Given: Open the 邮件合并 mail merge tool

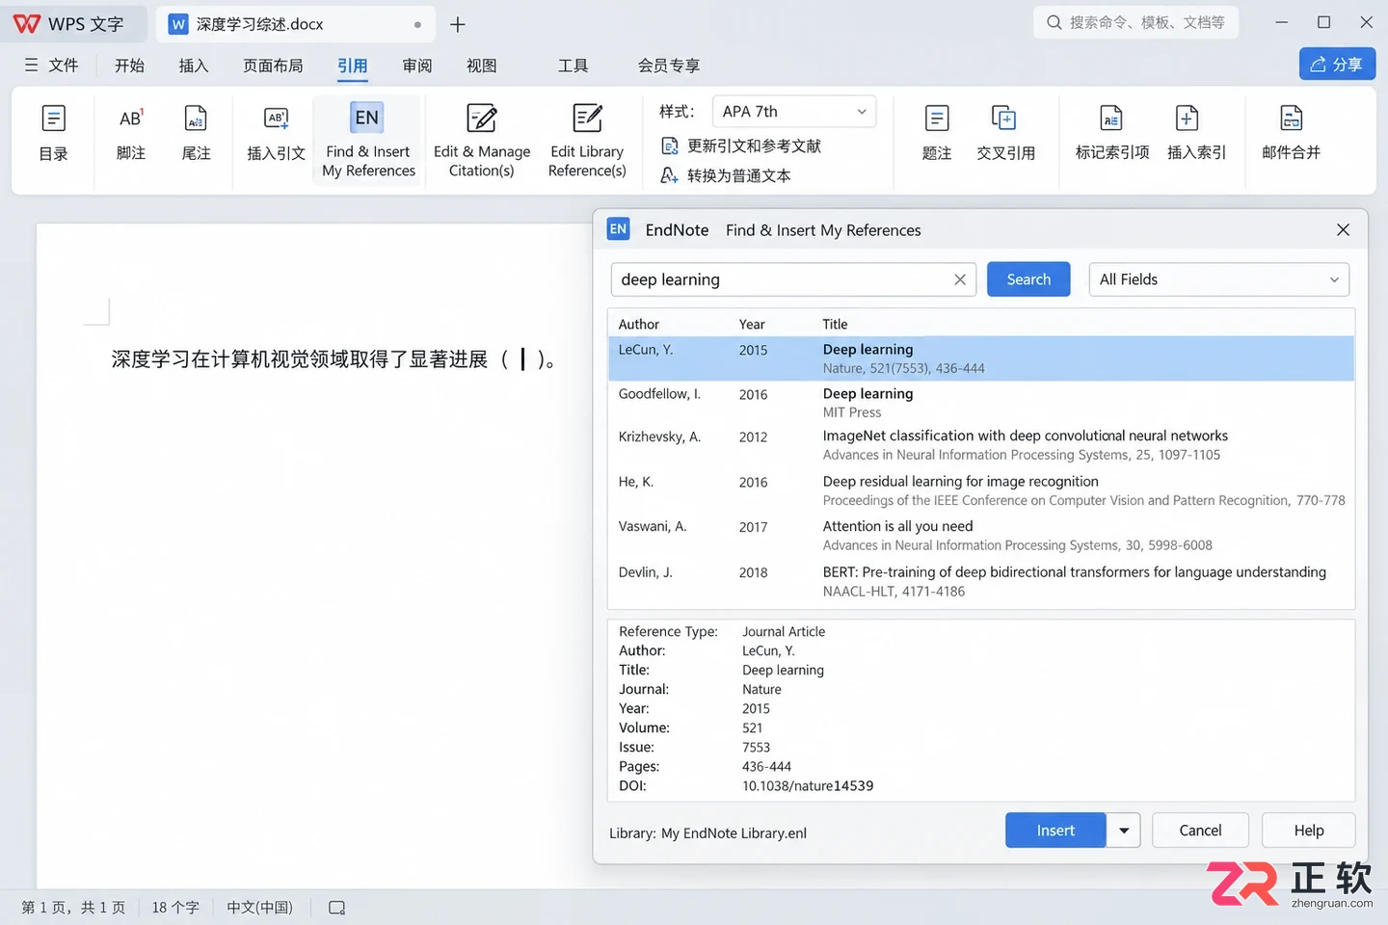Looking at the screenshot, I should tap(1291, 135).
